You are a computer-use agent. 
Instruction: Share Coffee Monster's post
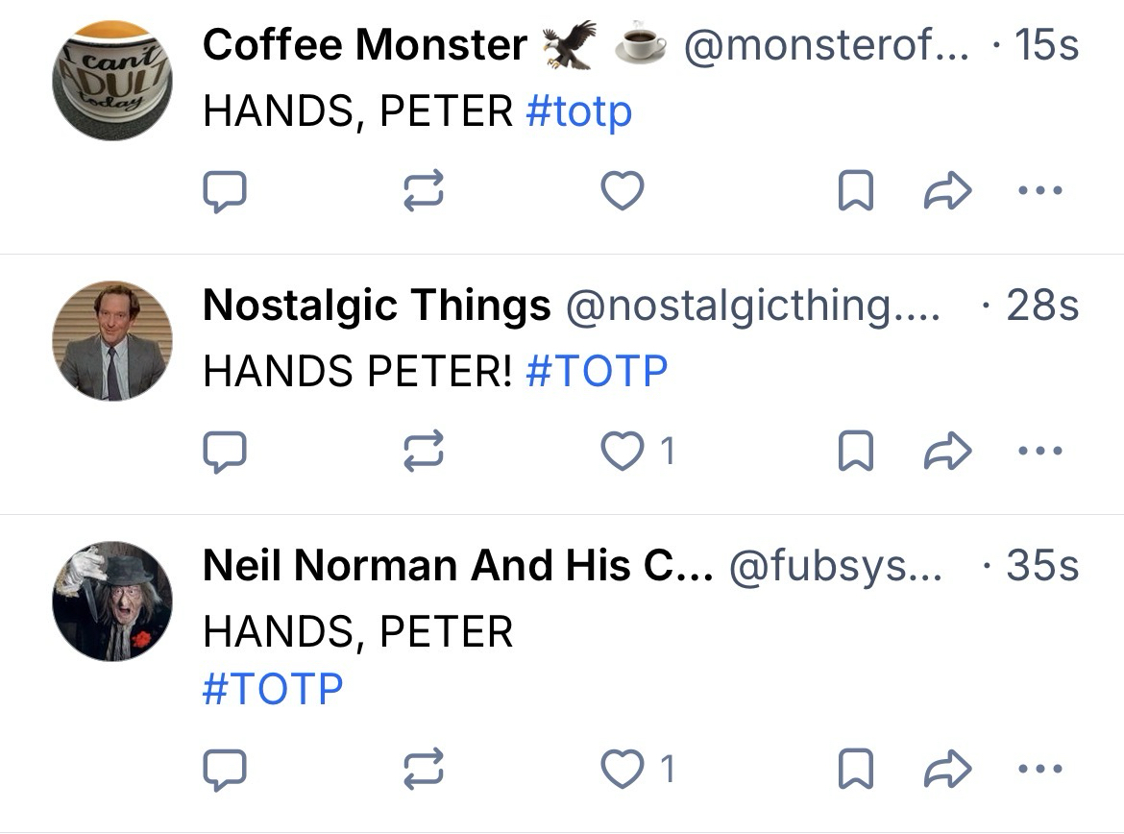click(x=947, y=192)
